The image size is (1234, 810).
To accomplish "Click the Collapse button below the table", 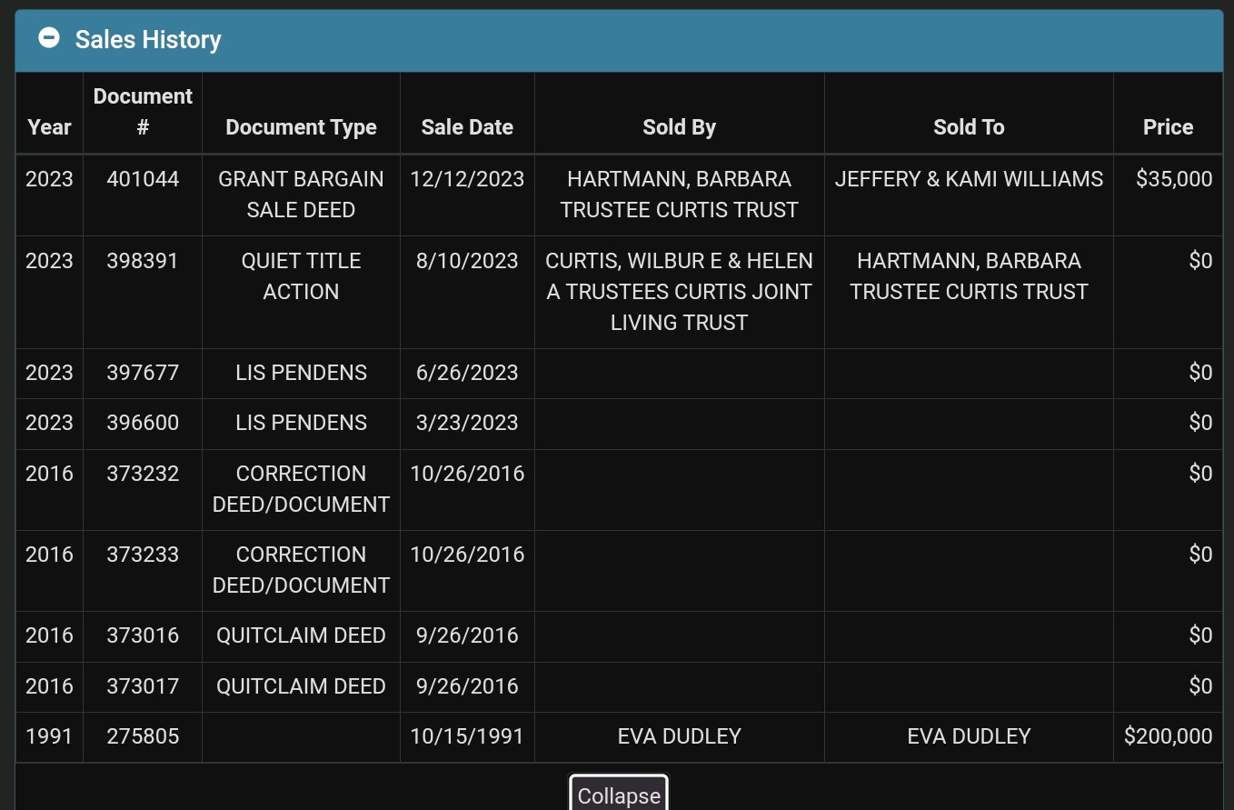I will coord(619,794).
